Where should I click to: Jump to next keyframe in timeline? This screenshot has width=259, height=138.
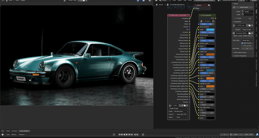pos(129,134)
